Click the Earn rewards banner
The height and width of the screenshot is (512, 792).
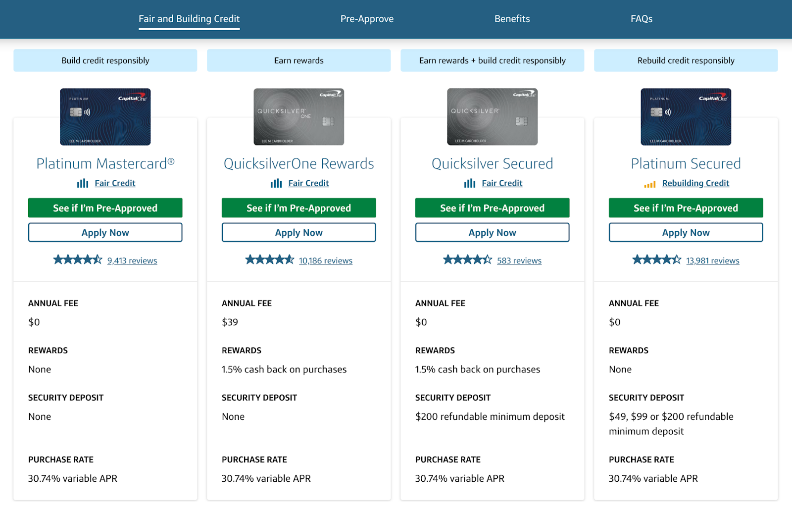[x=299, y=60]
